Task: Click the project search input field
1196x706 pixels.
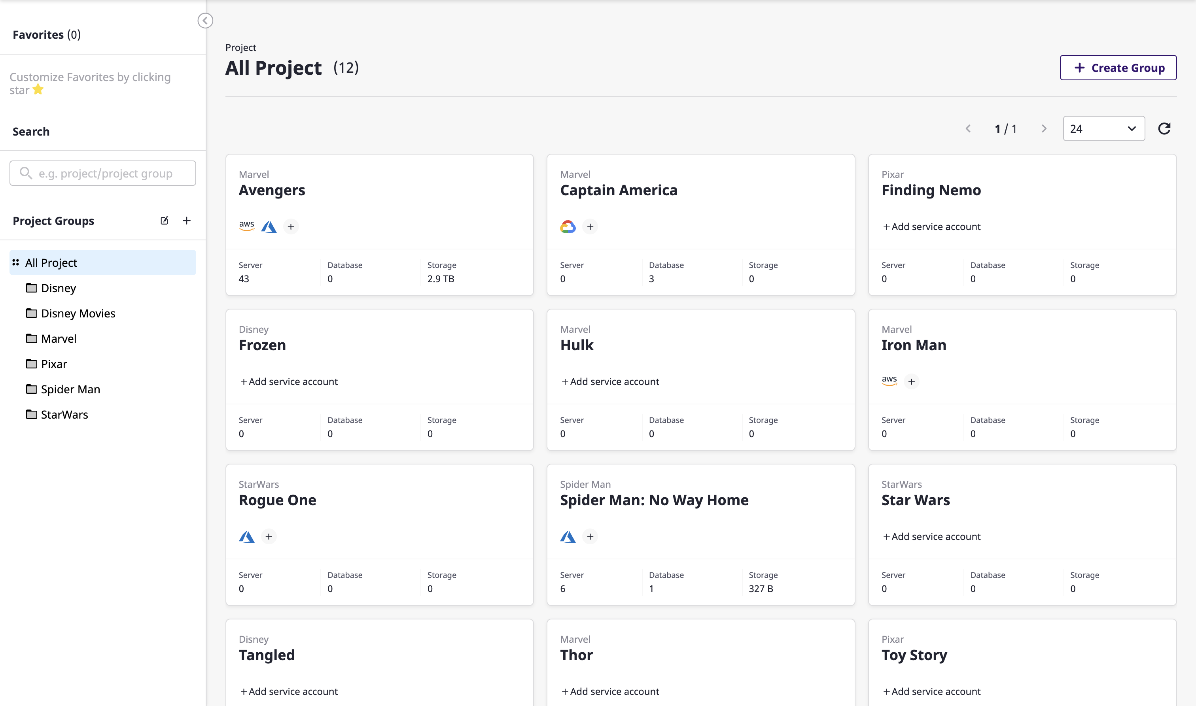Action: tap(102, 173)
